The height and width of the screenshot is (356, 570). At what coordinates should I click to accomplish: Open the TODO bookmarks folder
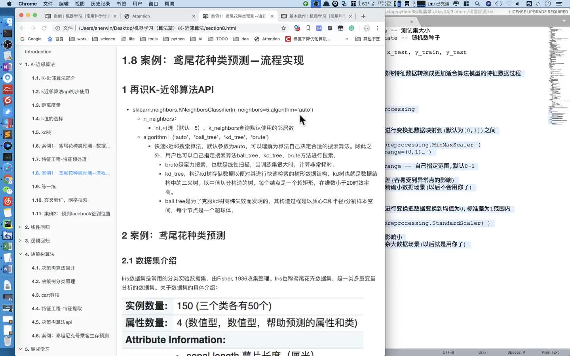[x=218, y=39]
